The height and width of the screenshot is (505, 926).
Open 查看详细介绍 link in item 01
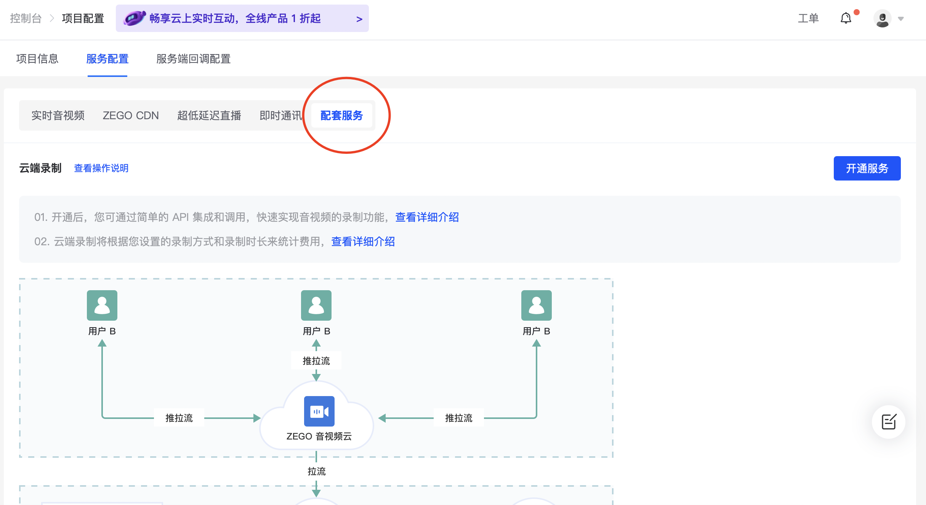point(427,217)
